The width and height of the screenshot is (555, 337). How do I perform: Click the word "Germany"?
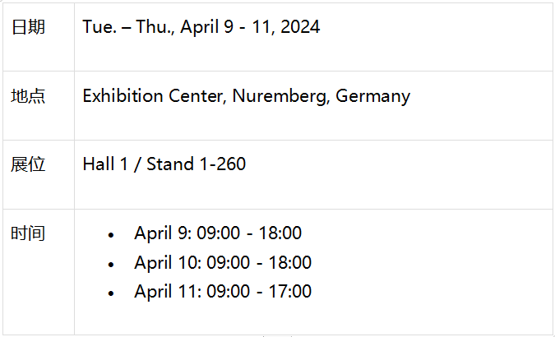(372, 96)
